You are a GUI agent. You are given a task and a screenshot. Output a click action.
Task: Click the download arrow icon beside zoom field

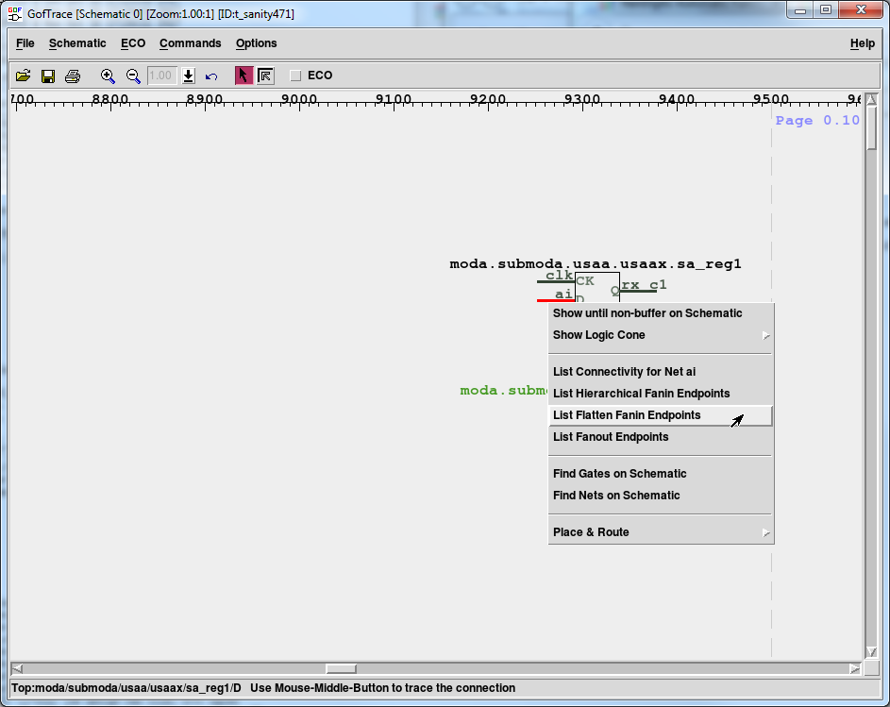(x=189, y=76)
